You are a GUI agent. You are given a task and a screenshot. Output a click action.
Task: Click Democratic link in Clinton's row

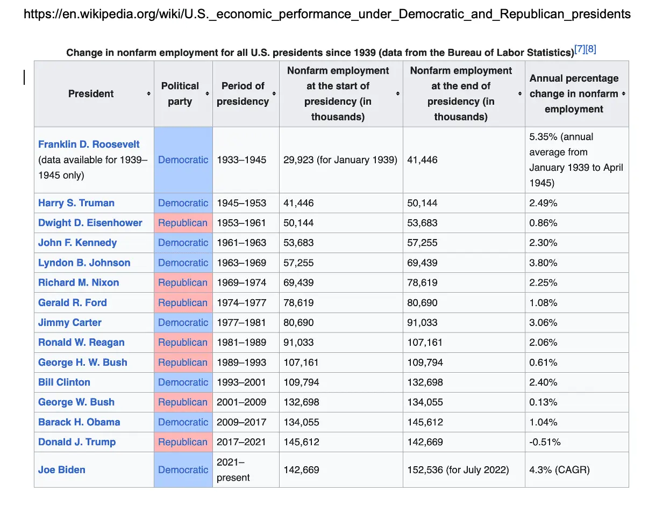point(183,382)
